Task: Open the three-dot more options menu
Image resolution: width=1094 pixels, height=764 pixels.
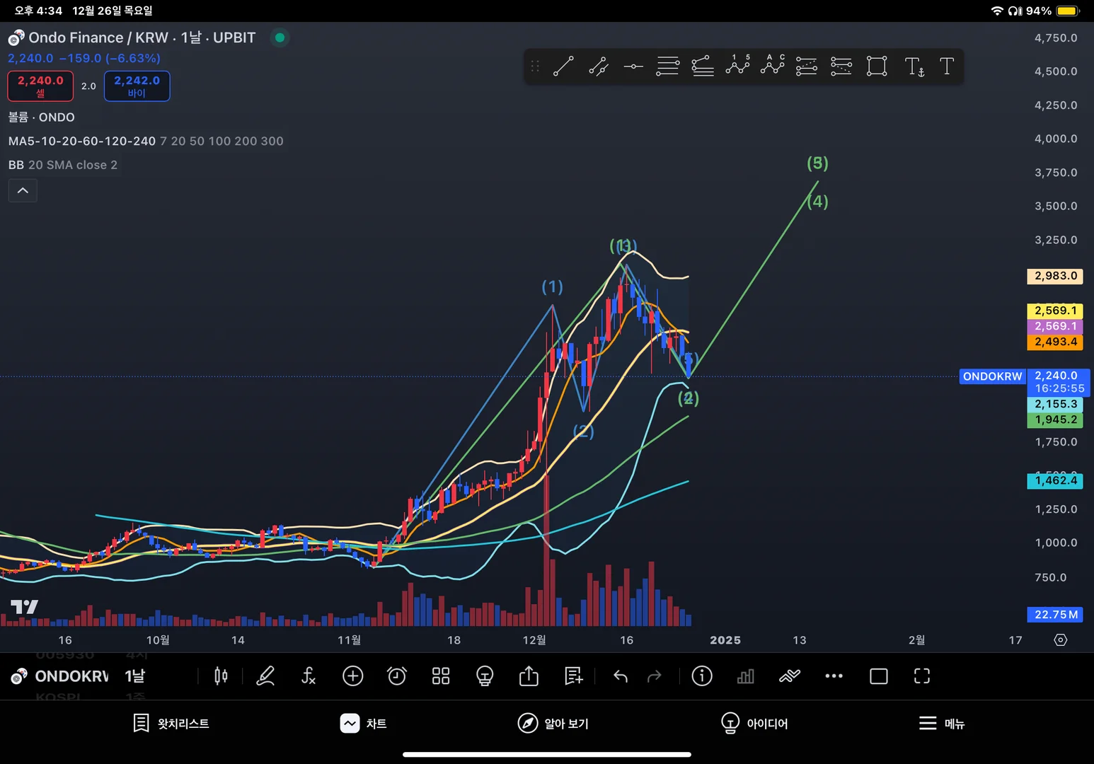Action: pyautogui.click(x=834, y=676)
